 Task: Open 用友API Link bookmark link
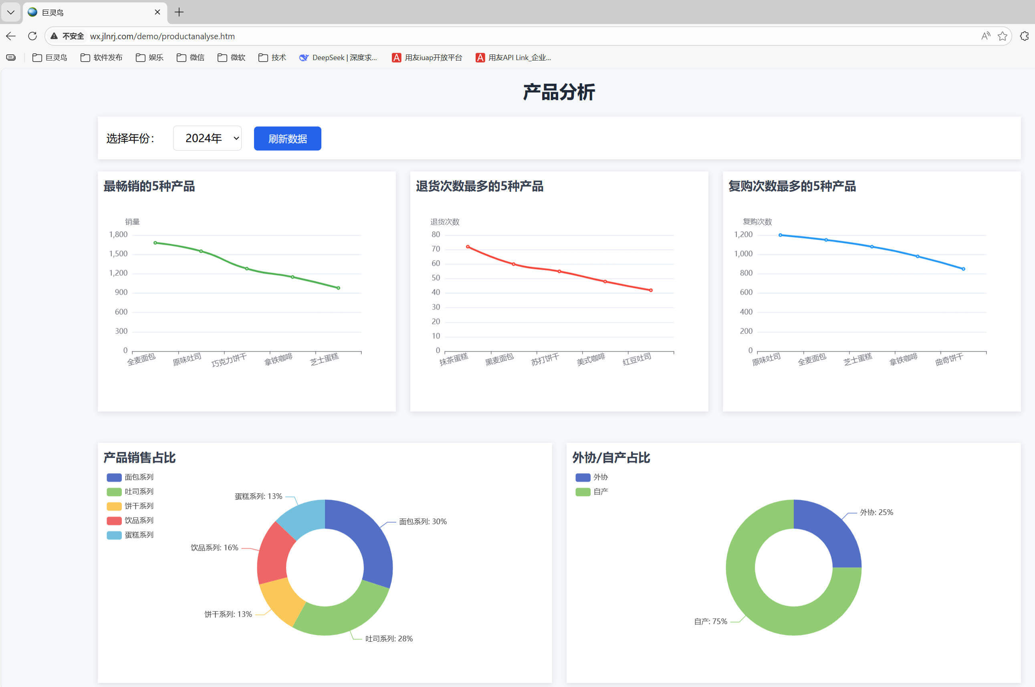point(513,57)
